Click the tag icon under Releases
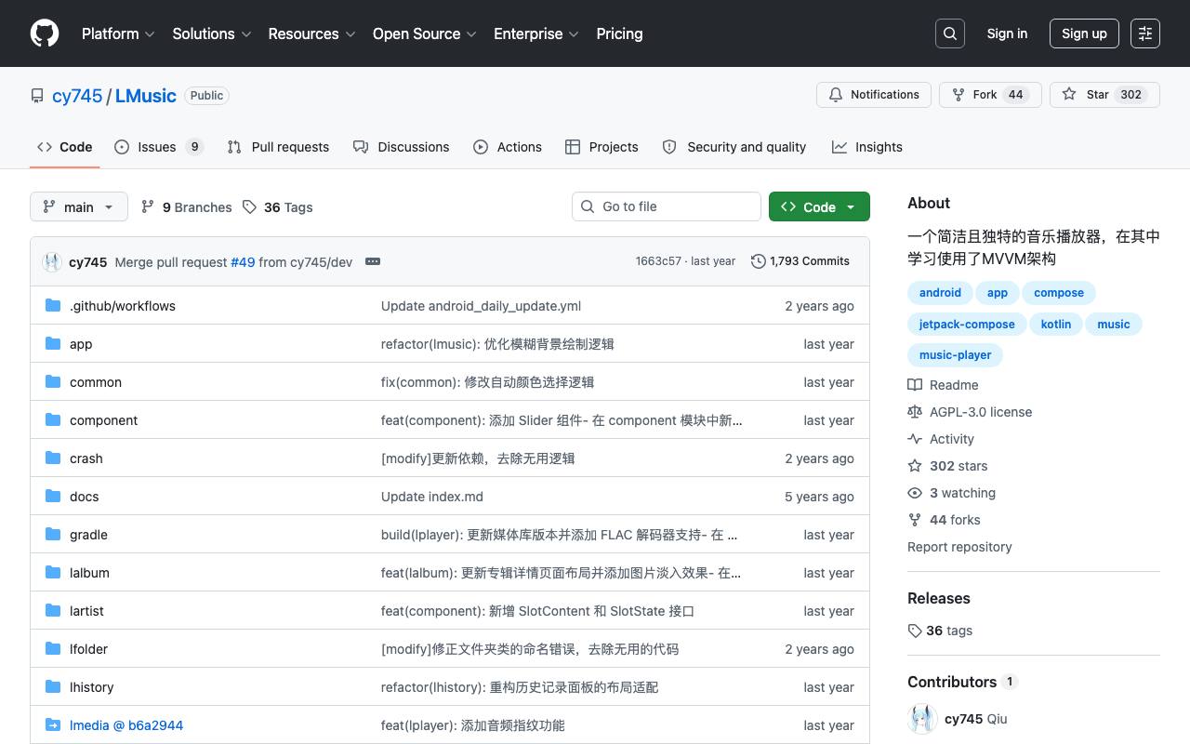 [x=915, y=631]
